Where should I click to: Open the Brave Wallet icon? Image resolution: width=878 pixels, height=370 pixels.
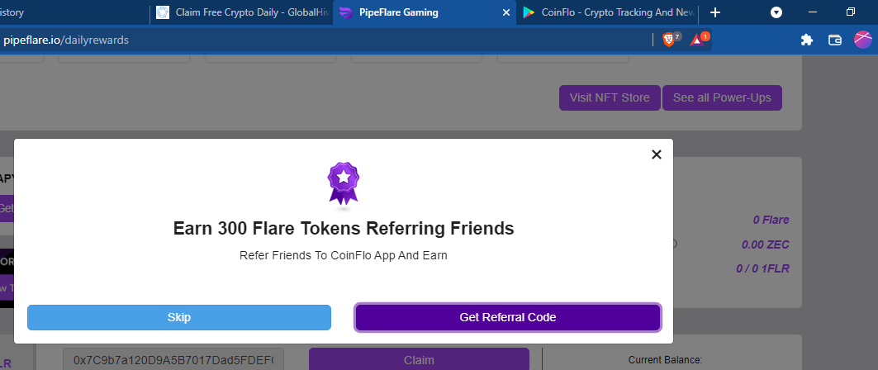[x=834, y=40]
